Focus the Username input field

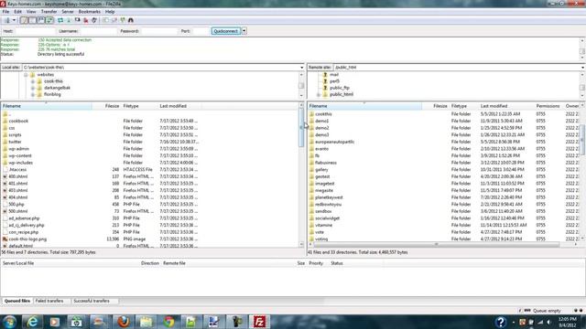click(99, 31)
